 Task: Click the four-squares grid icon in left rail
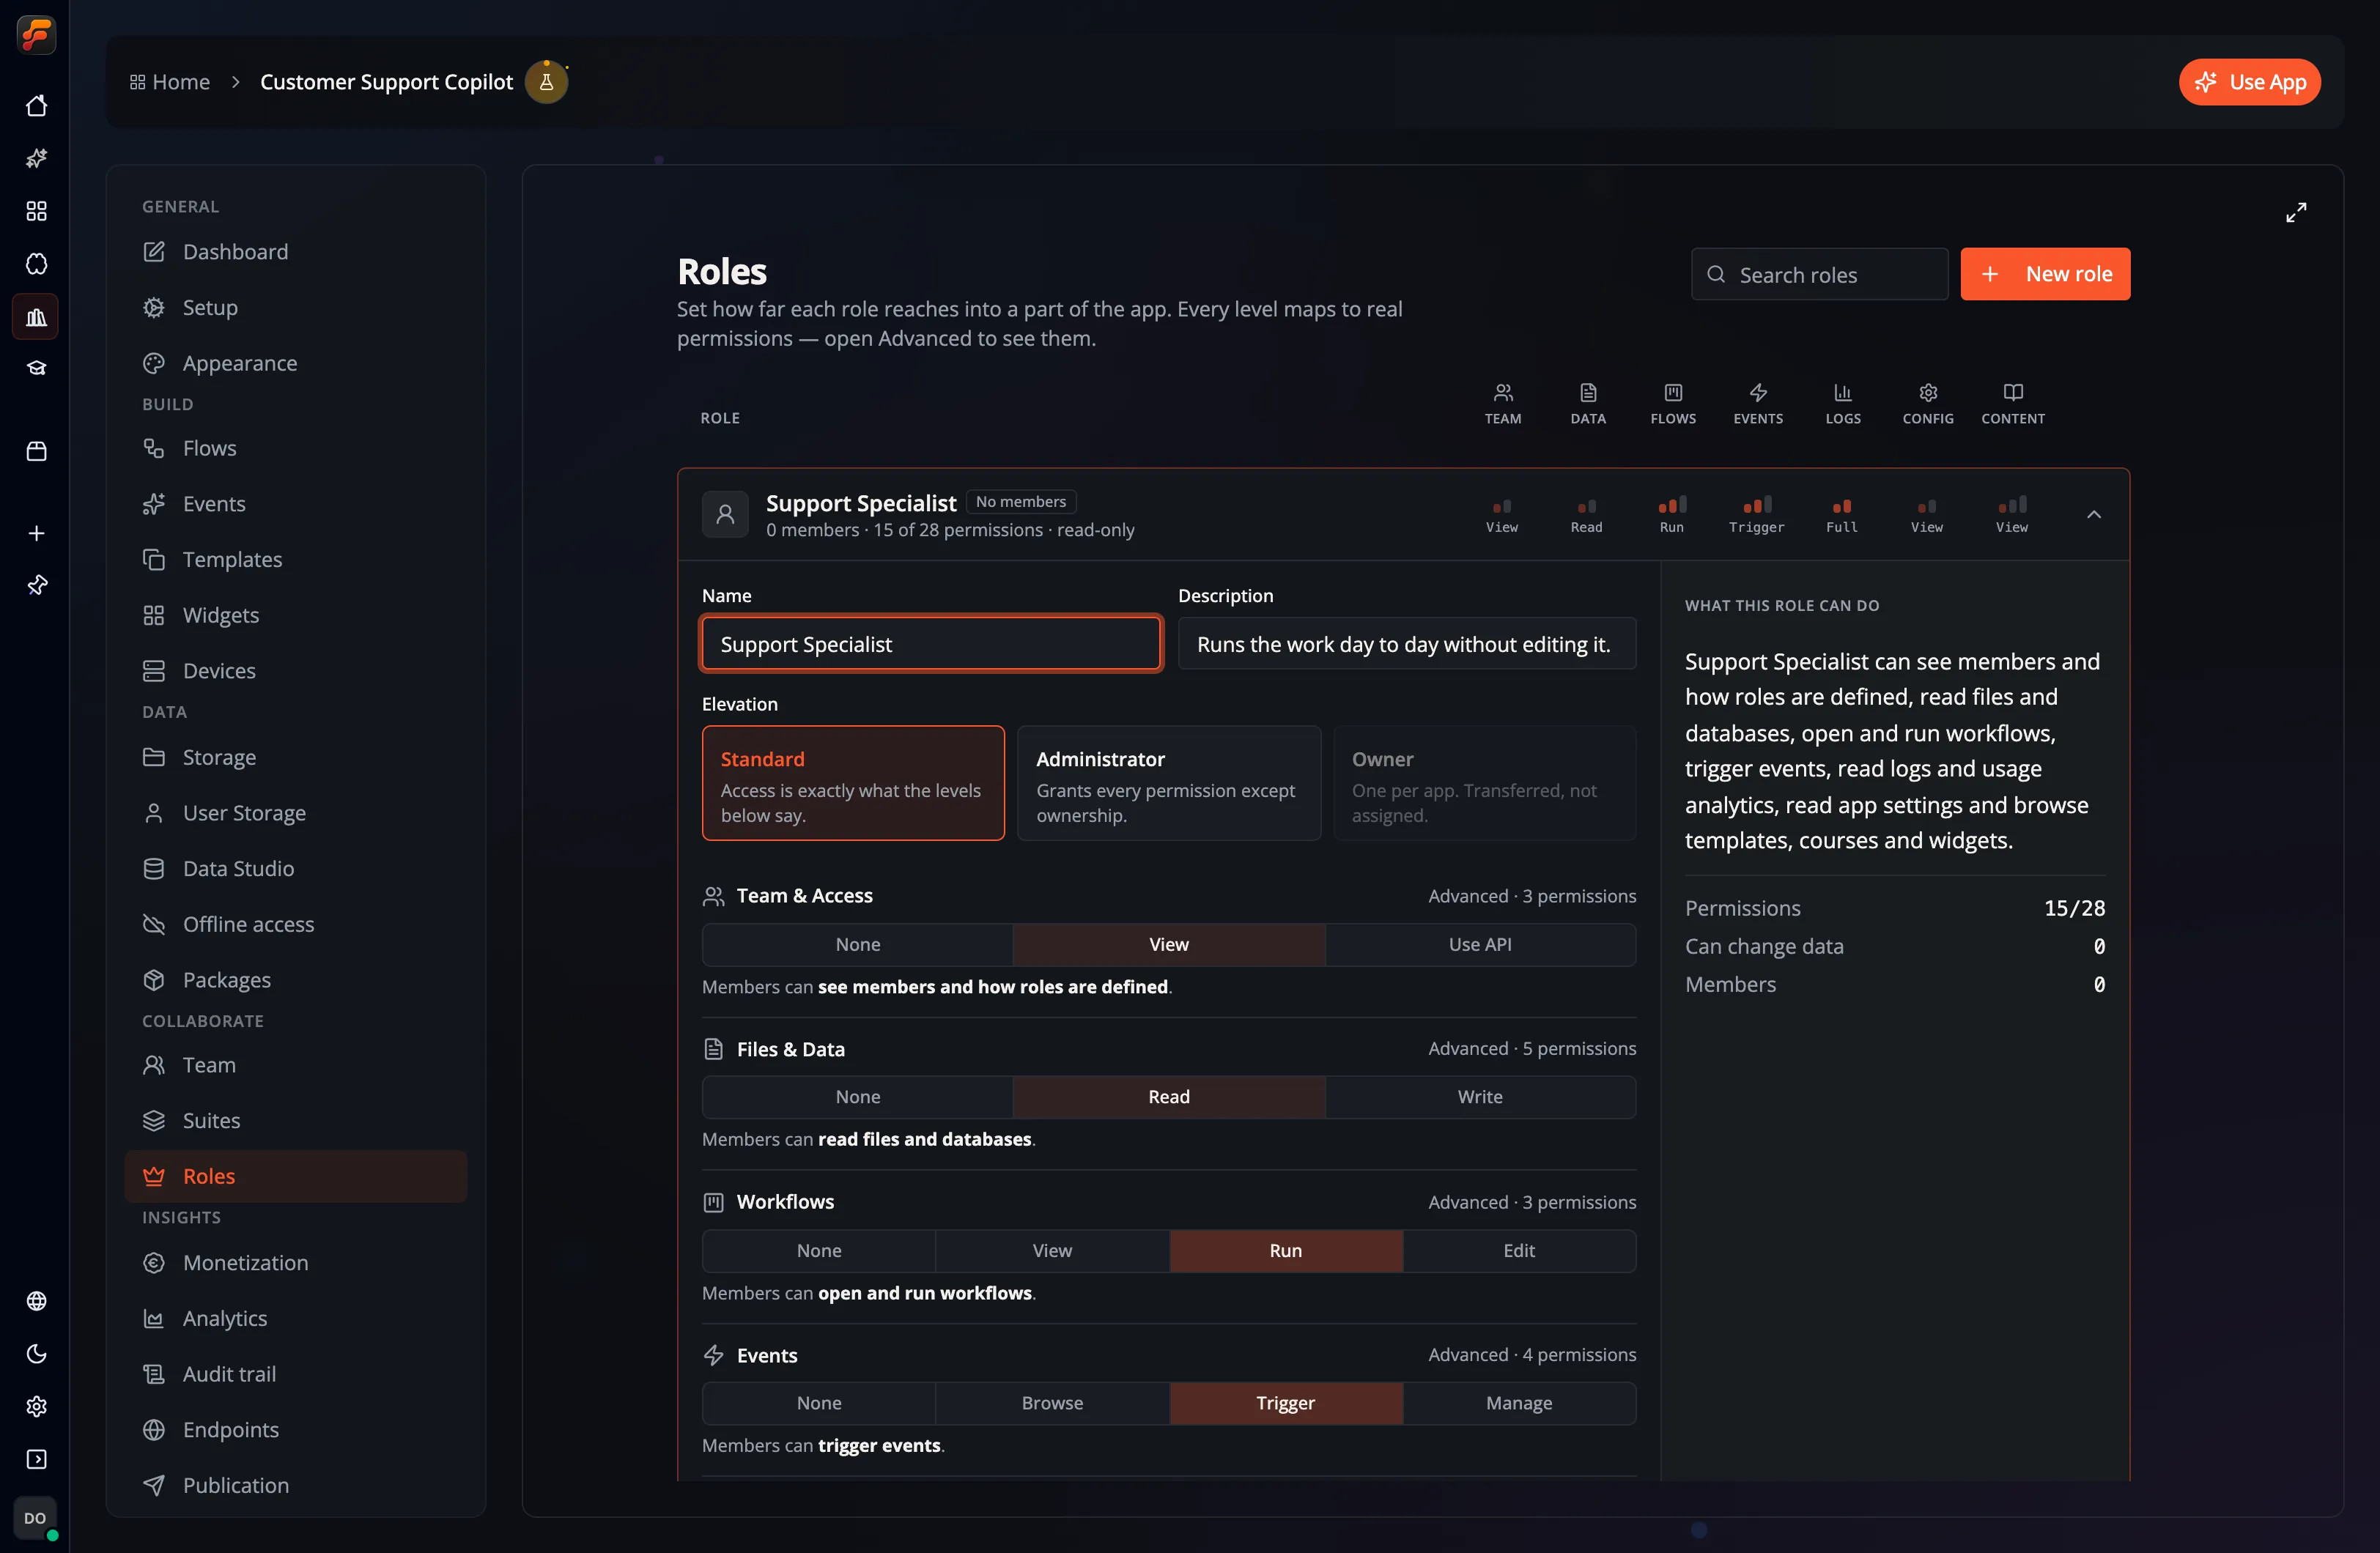[x=36, y=211]
